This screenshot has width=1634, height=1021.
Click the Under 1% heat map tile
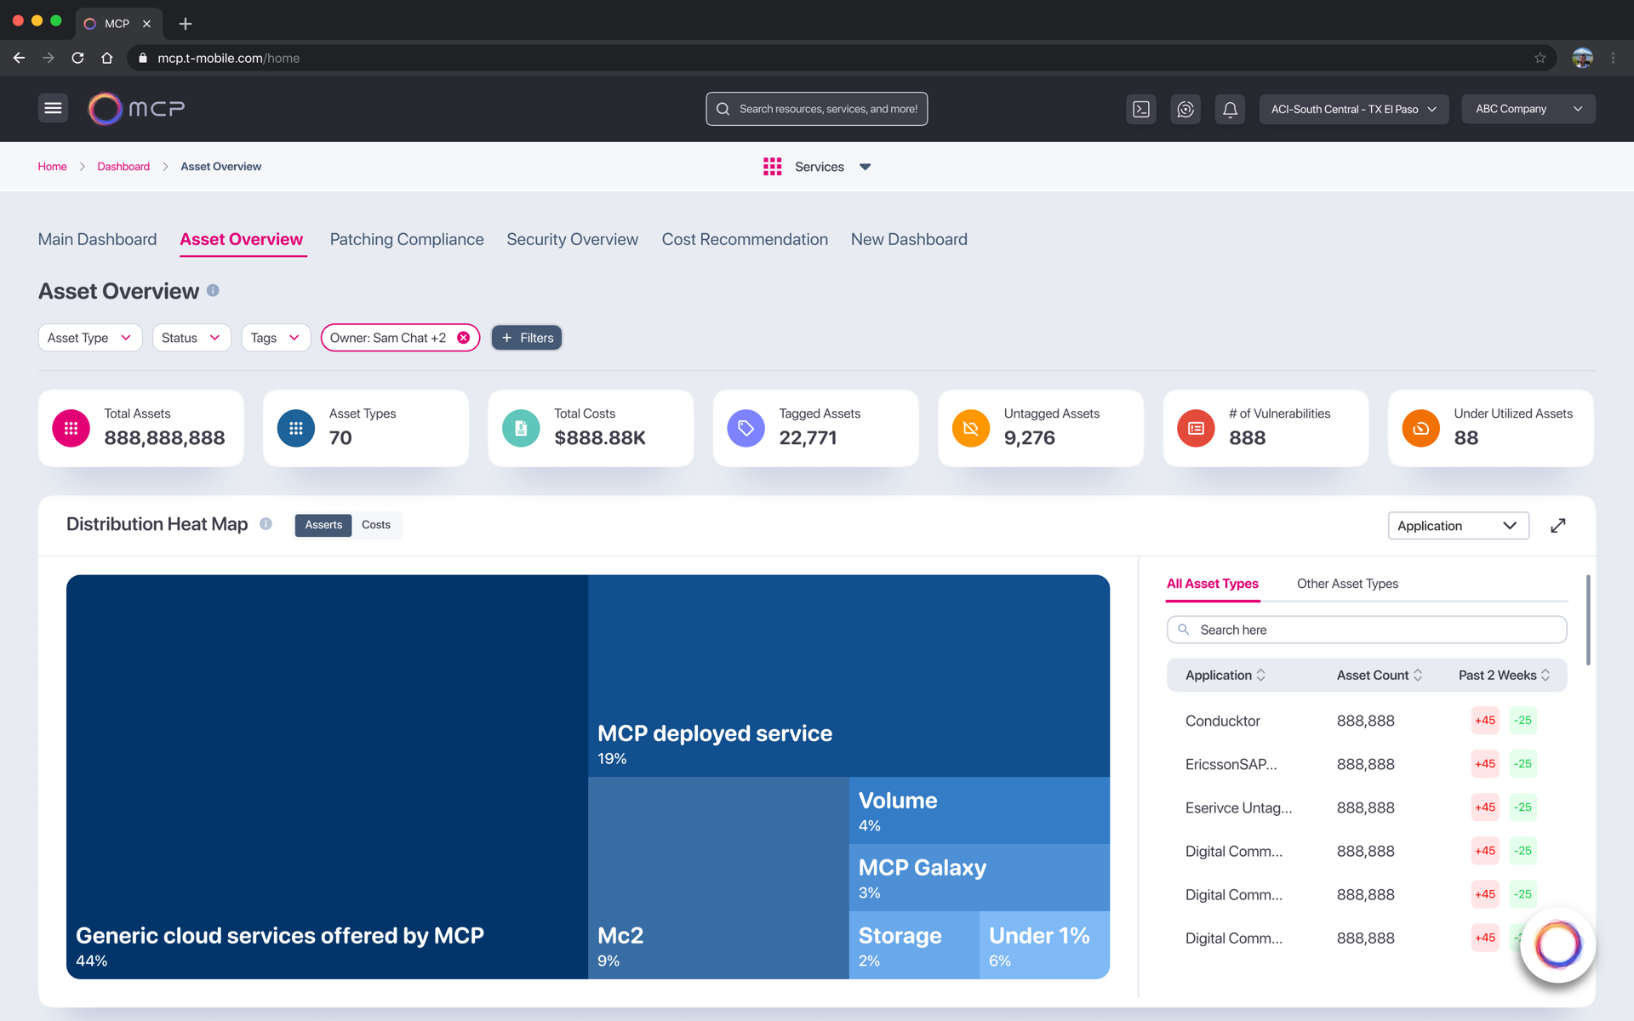[1044, 944]
